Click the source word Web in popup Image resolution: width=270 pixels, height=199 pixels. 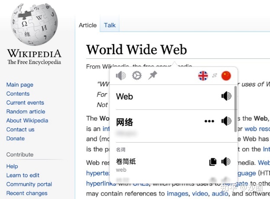point(125,96)
